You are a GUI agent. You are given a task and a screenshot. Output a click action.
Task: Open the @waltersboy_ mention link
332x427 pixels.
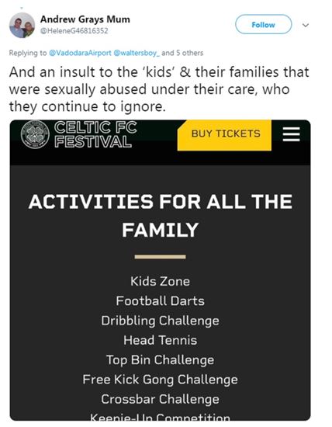[137, 53]
